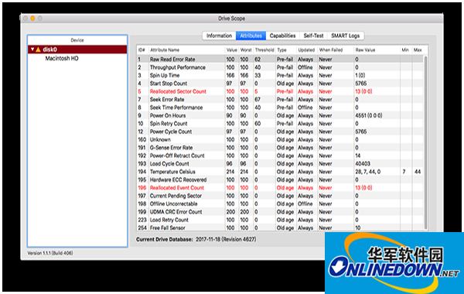Click the attribute table vertical scrollbar

tap(426, 142)
